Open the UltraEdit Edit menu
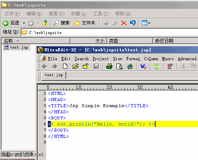The height and width of the screenshot is (160, 198). 66,59
